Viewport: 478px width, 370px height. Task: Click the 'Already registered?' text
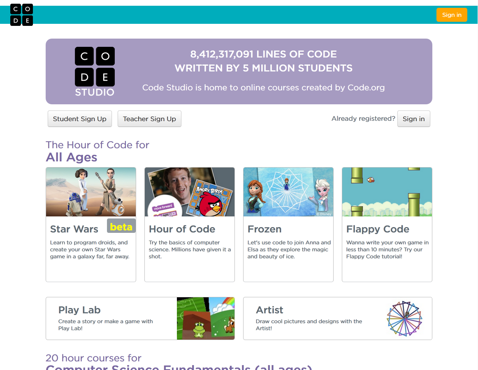coord(363,119)
